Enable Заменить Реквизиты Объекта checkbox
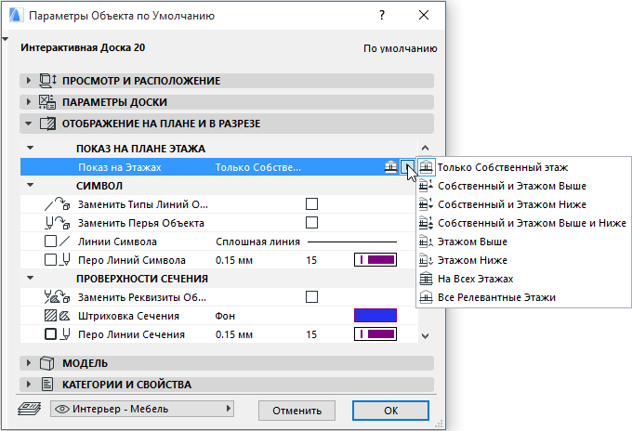Viewport: 632px width, 431px height. point(311,297)
